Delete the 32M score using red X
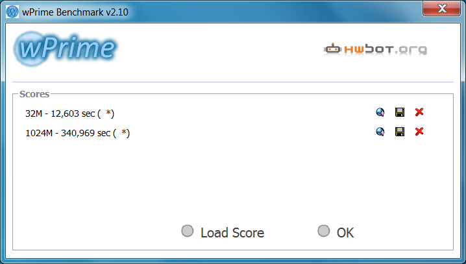The height and width of the screenshot is (264, 466). pos(419,112)
